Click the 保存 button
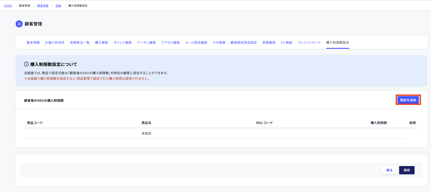This screenshot has height=192, width=431. 407,170
